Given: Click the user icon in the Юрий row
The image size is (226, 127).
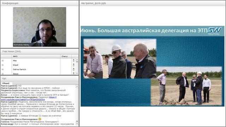Looking at the screenshot, I should tap(74, 65).
